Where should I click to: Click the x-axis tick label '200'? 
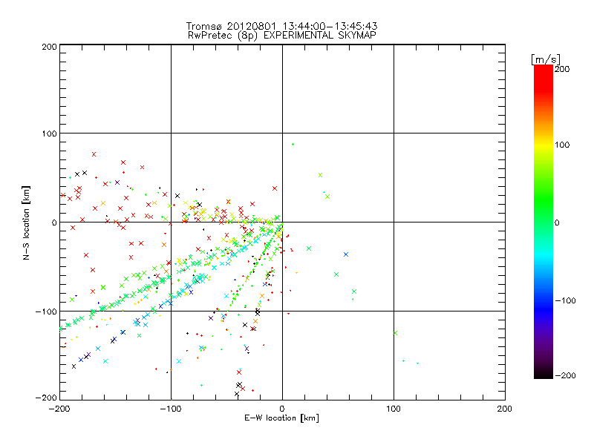click(x=505, y=409)
